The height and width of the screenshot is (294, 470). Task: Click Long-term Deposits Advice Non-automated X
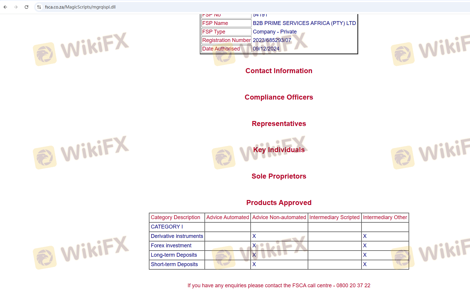coord(254,255)
